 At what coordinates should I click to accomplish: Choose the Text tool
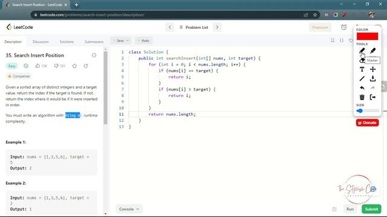tap(362, 69)
